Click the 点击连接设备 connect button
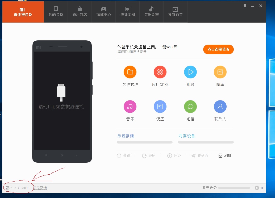275x198 pixels. [x=218, y=49]
